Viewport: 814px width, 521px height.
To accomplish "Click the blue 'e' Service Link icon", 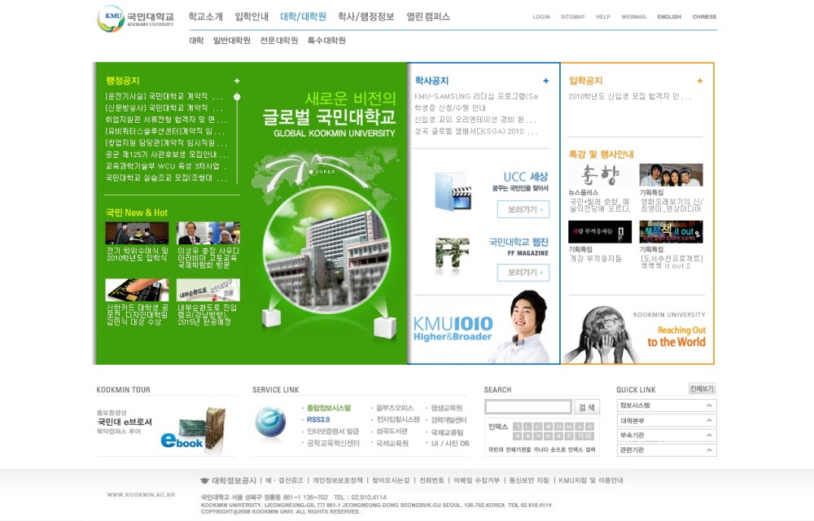I will coord(270,422).
